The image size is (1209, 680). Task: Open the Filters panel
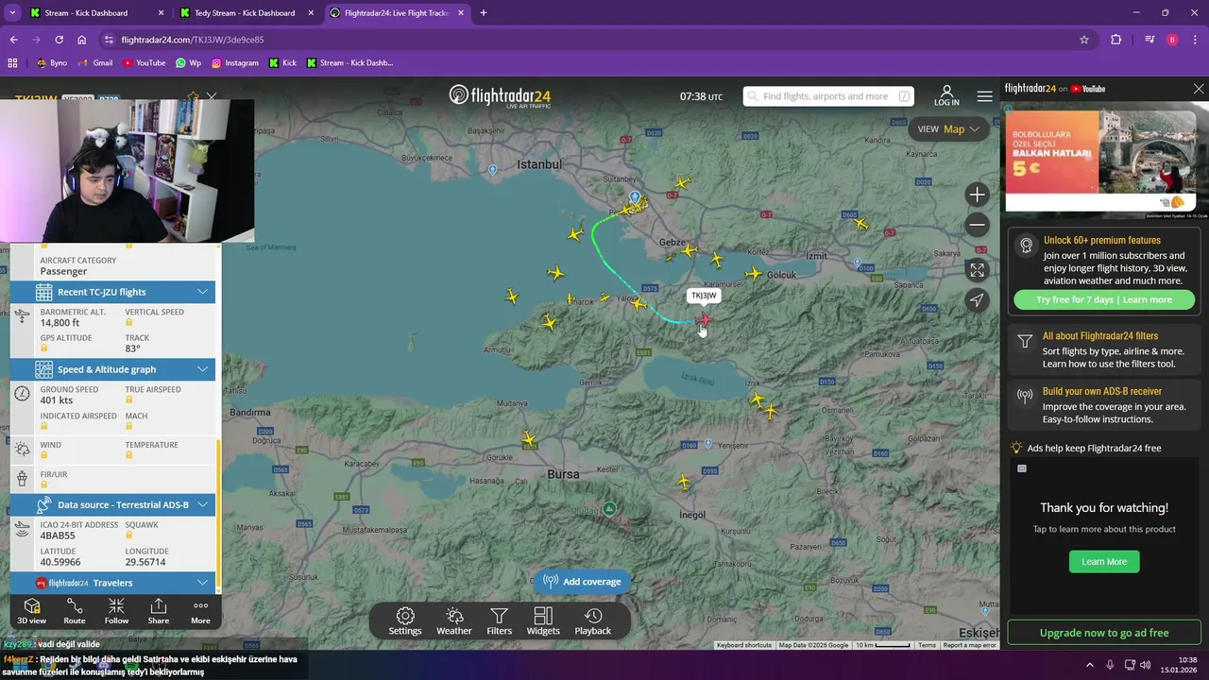click(x=500, y=621)
